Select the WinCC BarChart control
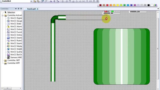 point(14,54)
